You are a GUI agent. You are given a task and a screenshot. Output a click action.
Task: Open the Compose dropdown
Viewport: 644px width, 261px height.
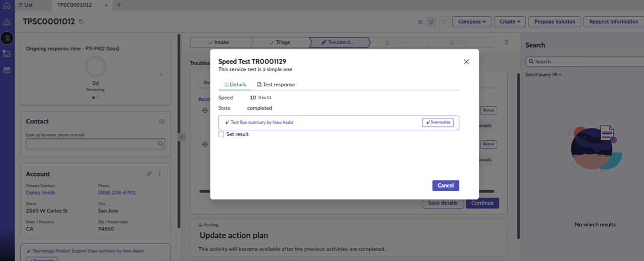tap(472, 22)
